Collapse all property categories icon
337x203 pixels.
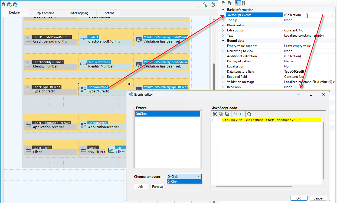224,3
